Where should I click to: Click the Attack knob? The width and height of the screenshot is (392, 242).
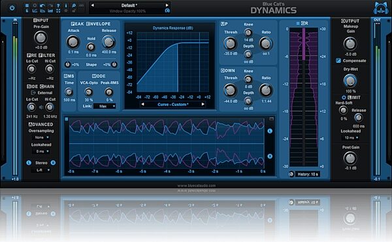click(73, 42)
